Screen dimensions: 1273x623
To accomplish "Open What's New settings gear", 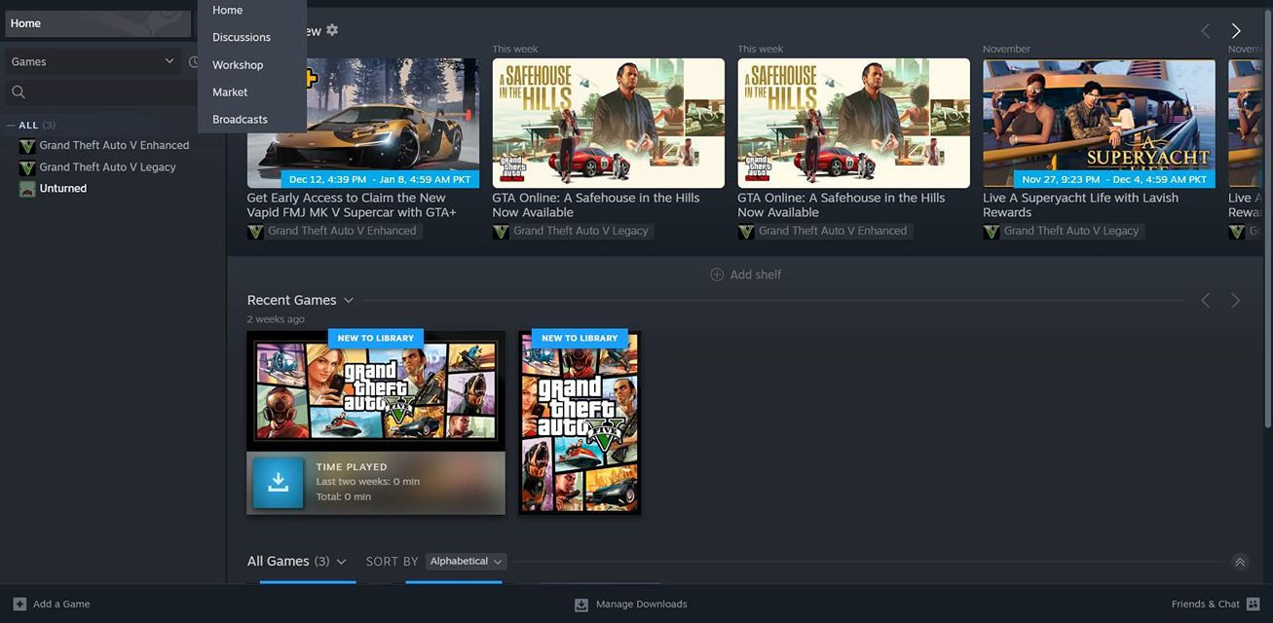I will click(x=332, y=30).
